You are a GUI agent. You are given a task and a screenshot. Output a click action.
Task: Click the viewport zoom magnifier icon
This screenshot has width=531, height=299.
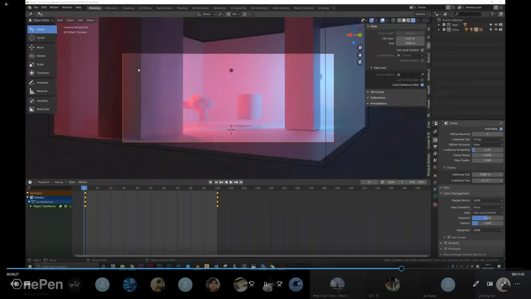point(360,48)
